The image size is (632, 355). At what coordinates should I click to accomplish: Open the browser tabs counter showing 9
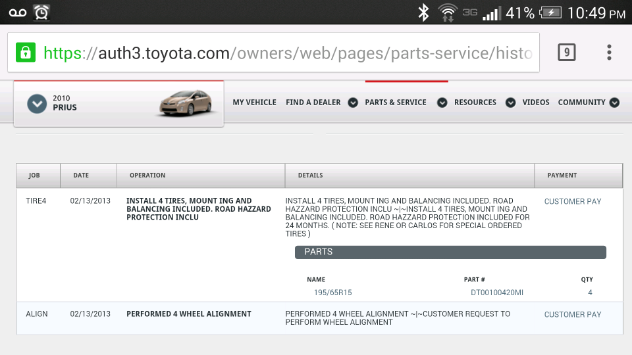tap(566, 53)
